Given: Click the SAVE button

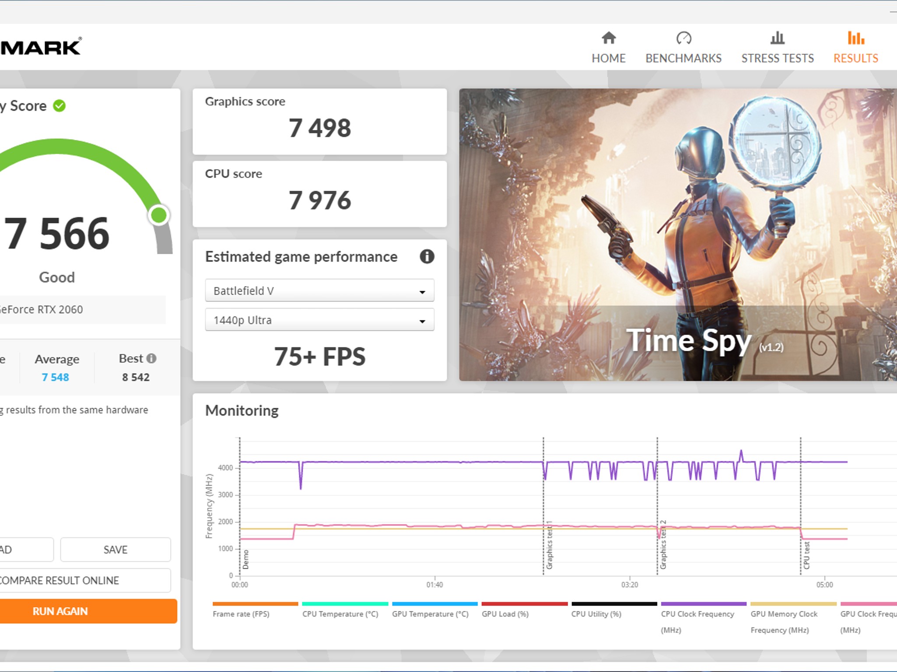Looking at the screenshot, I should [x=116, y=549].
